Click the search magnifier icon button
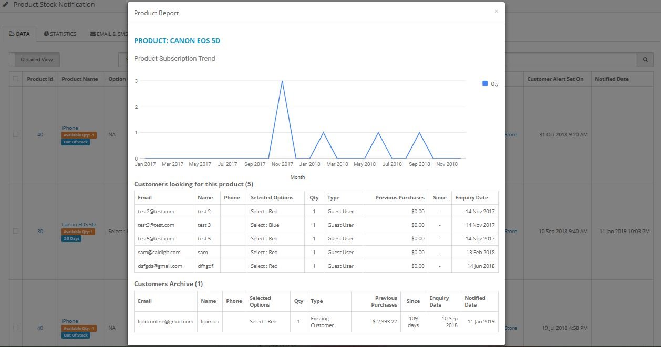This screenshot has width=661, height=347. (x=645, y=60)
